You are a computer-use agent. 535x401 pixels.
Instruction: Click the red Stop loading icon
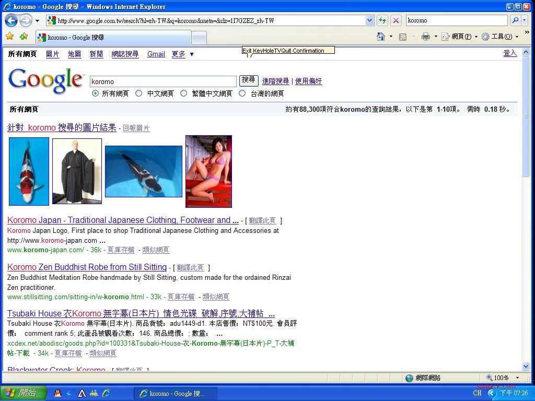pyautogui.click(x=396, y=20)
